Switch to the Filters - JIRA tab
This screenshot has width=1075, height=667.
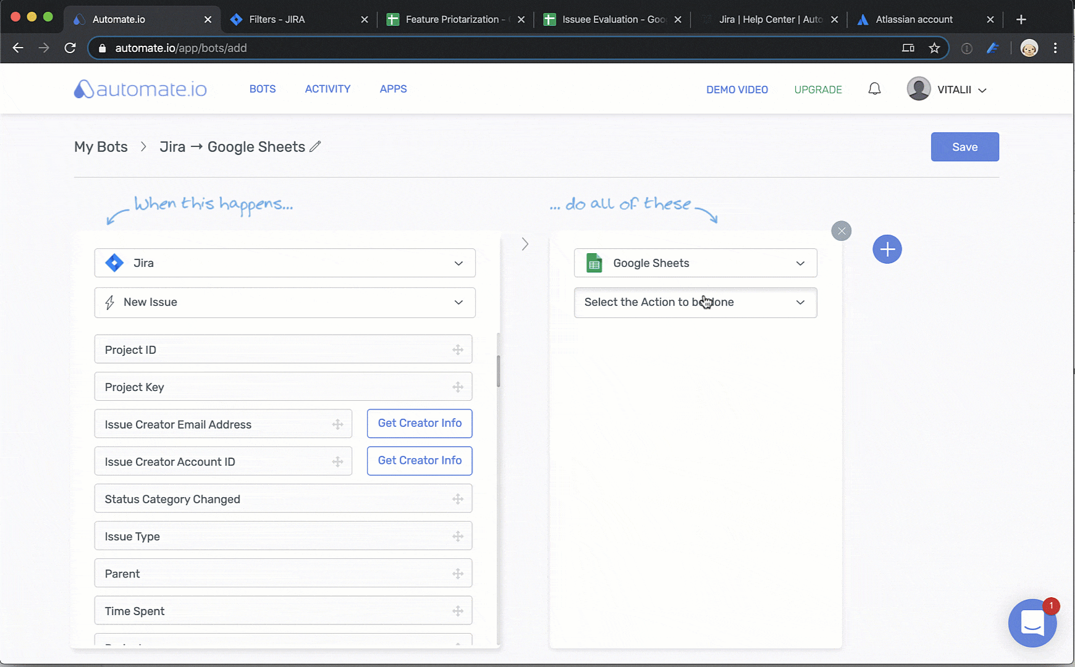[298, 19]
